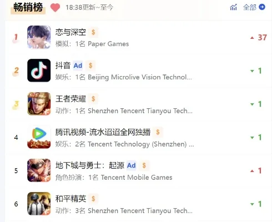Click the blue arrow next to 全部

[262, 7]
